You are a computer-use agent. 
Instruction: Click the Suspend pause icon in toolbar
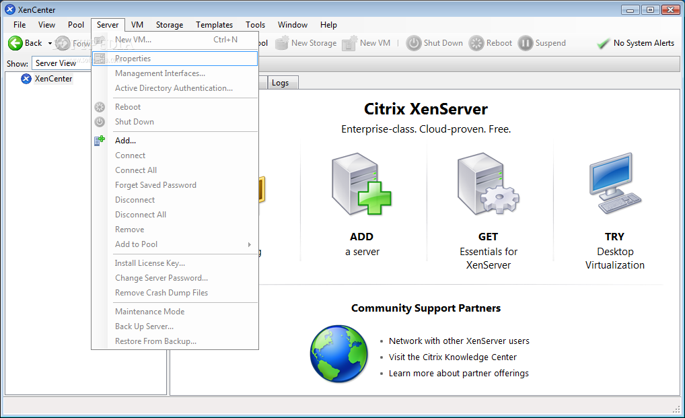click(x=526, y=43)
